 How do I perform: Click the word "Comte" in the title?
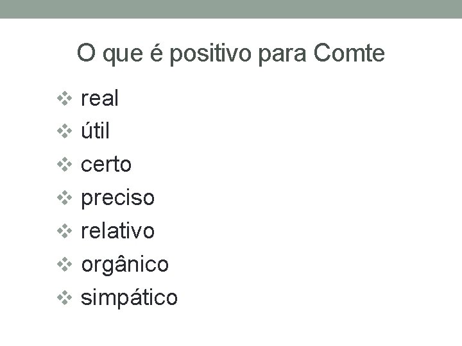coord(349,53)
